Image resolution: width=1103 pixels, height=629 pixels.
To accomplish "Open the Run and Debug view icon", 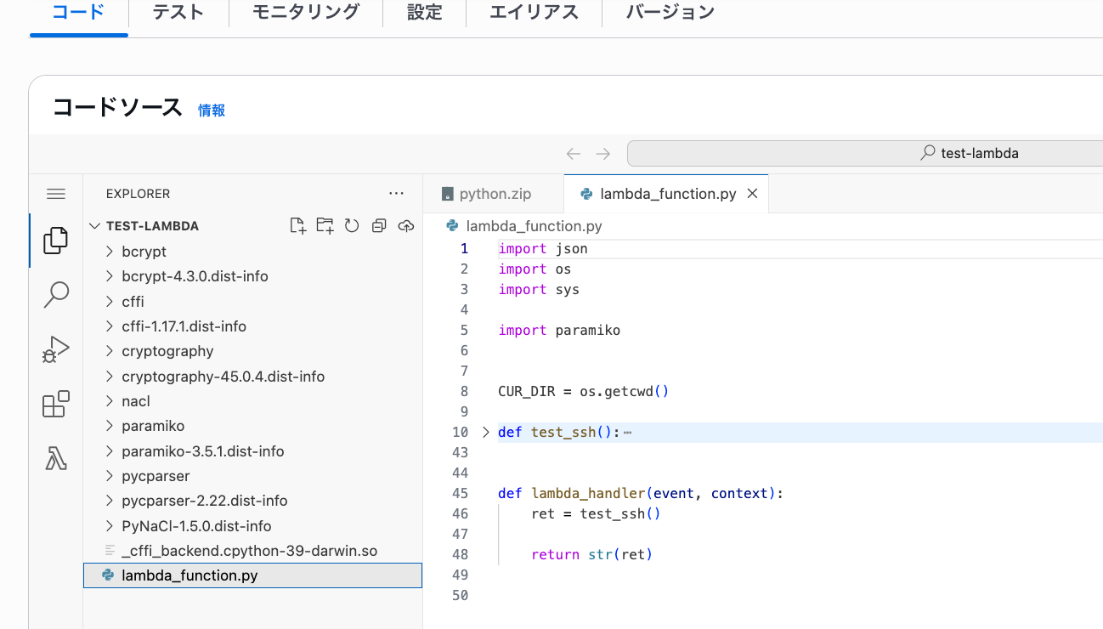I will click(x=56, y=349).
